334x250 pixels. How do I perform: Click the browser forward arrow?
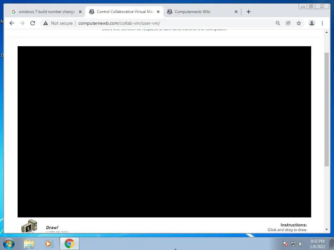click(x=22, y=23)
